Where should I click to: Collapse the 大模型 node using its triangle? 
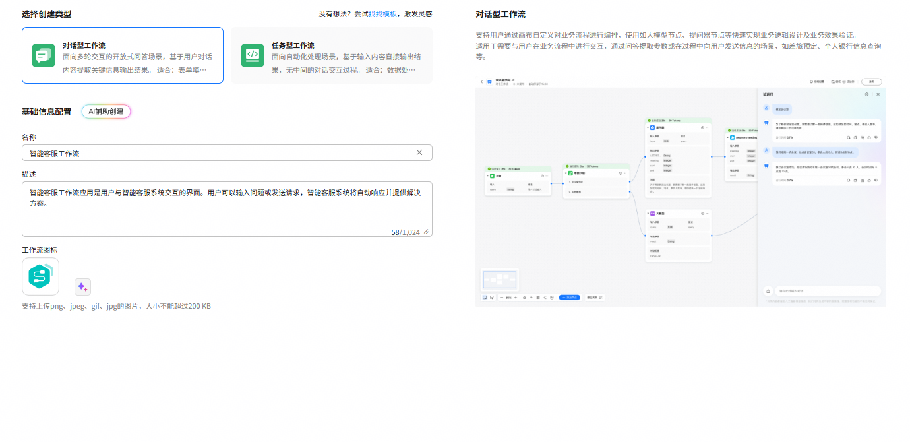648,213
